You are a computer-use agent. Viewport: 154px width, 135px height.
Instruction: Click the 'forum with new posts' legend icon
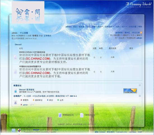point(60,115)
